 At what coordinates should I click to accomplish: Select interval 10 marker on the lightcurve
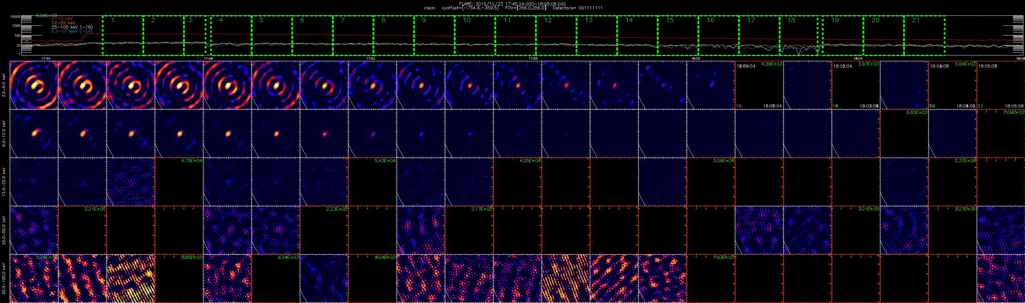(x=467, y=20)
